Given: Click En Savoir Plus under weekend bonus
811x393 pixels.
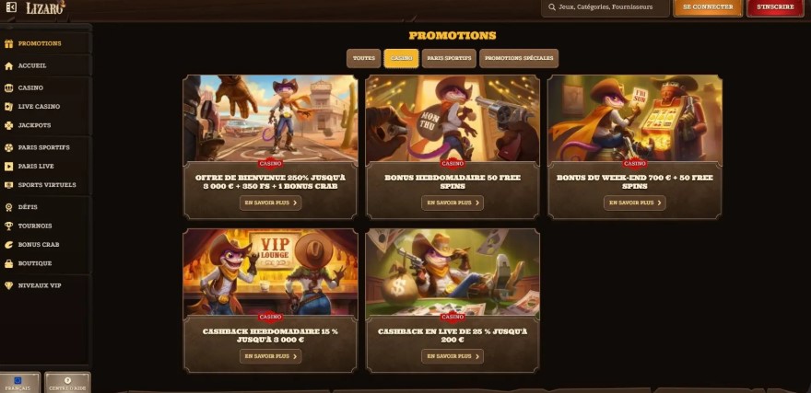Looking at the screenshot, I should (635, 203).
